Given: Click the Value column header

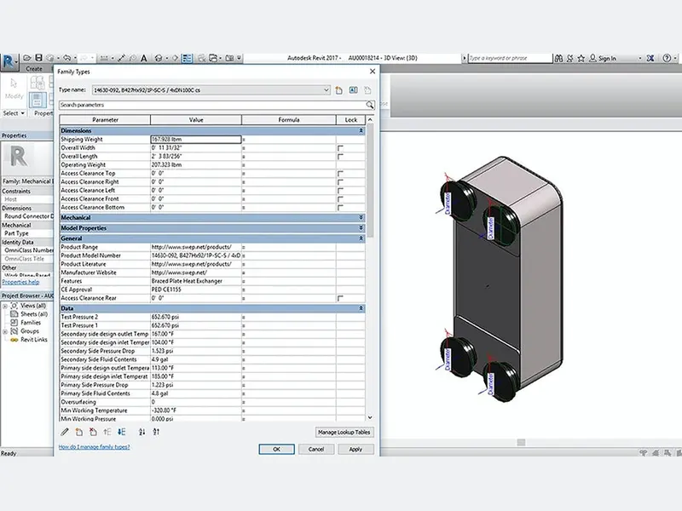Looking at the screenshot, I should (x=196, y=120).
